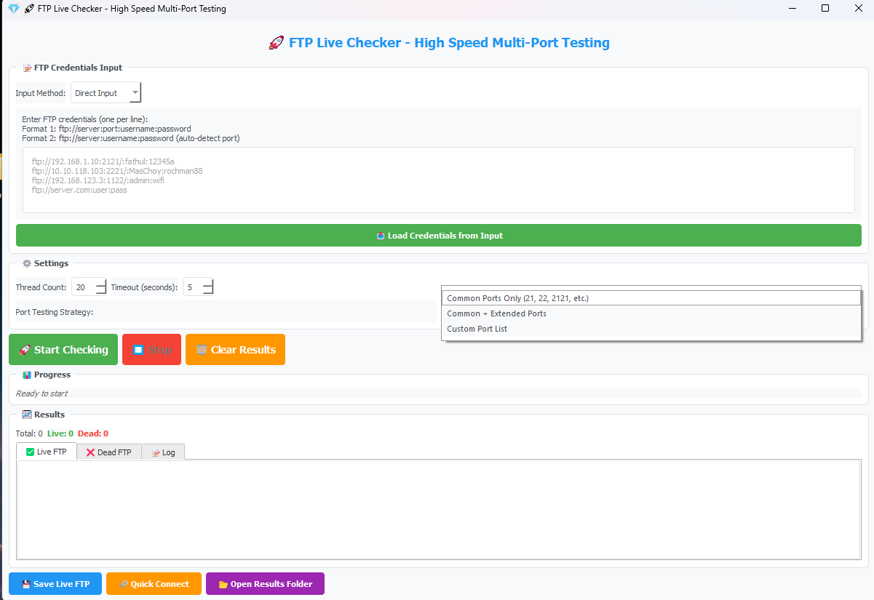
Task: Click the link icon on Quick Connect
Action: [x=124, y=584]
